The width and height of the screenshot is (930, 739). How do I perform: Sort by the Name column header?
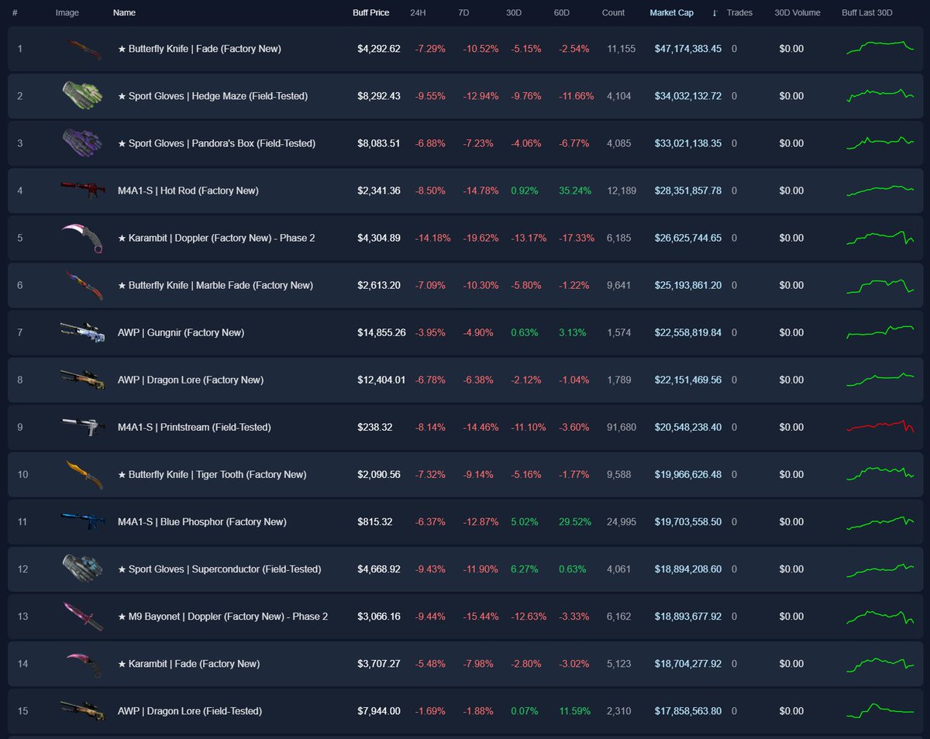(x=124, y=13)
